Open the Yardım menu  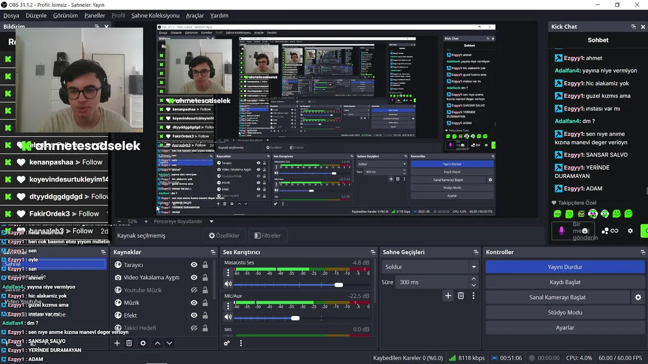click(x=219, y=16)
